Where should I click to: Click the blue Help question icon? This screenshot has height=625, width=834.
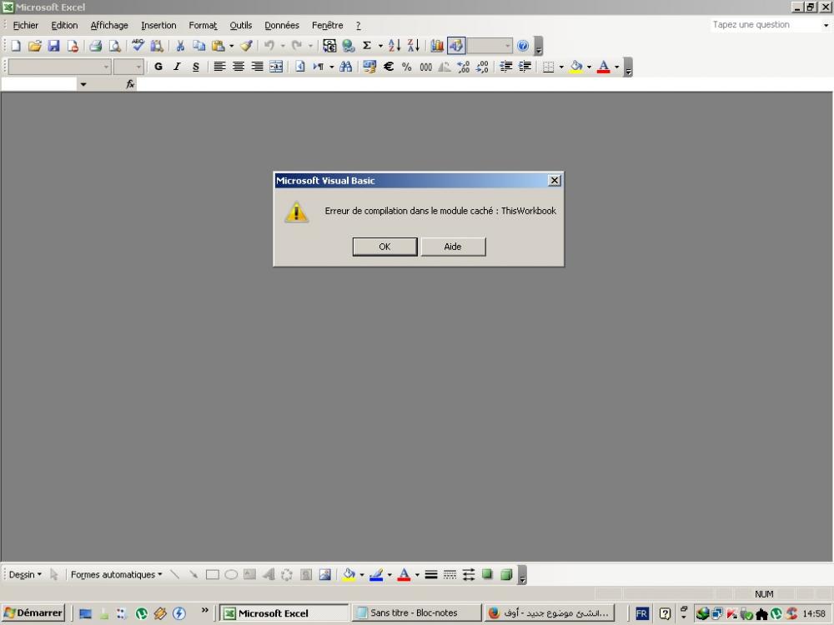coord(523,46)
